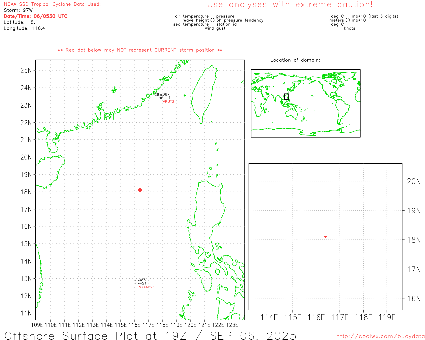Click the V7A4221 station id label
The height and width of the screenshot is (340, 425).
pyautogui.click(x=147, y=287)
